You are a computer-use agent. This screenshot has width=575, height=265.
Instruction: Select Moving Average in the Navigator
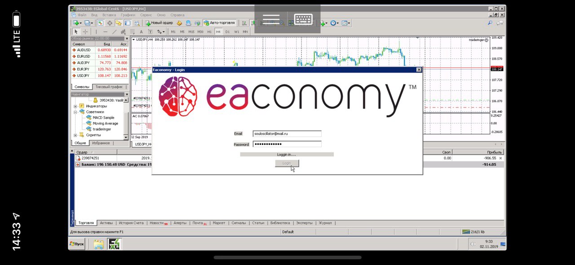[105, 123]
